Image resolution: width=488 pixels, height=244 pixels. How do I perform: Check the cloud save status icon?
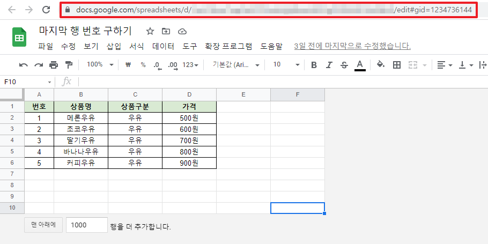point(182,31)
